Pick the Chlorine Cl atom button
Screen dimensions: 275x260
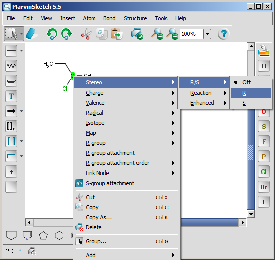tap(264, 172)
